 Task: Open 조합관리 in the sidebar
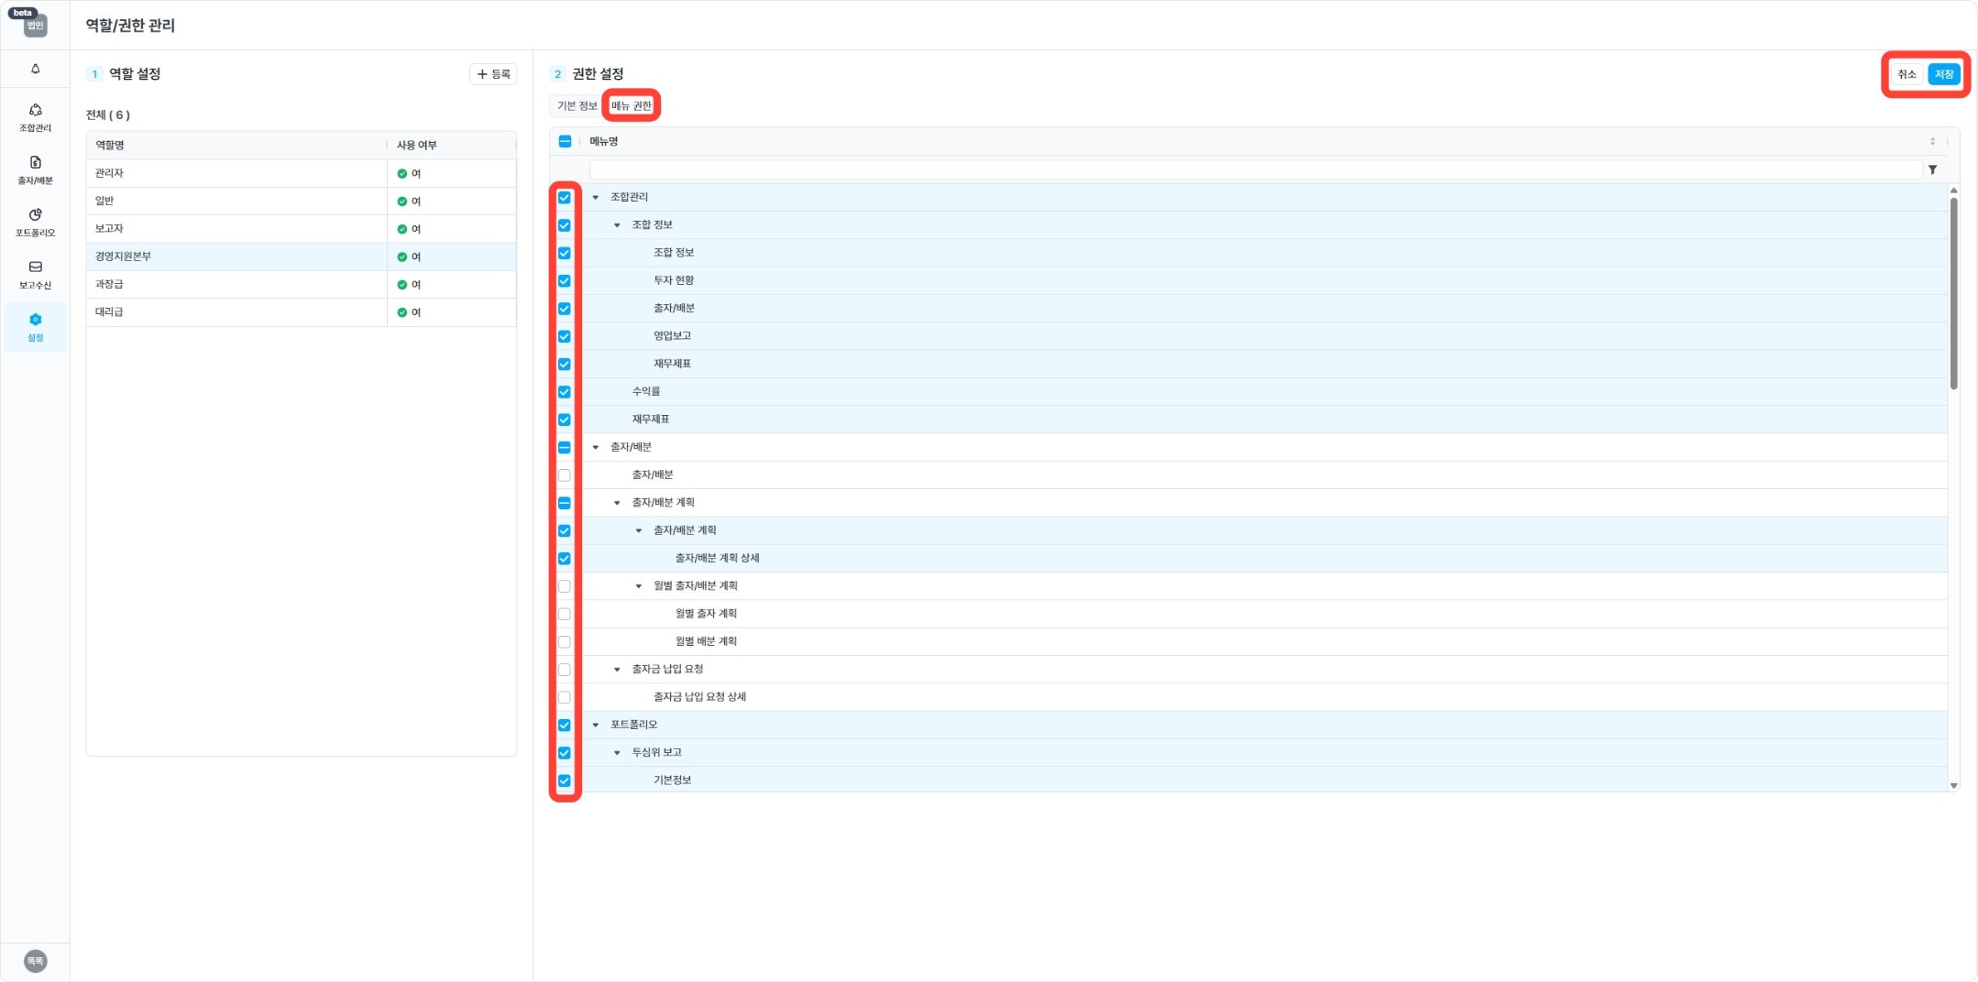36,117
